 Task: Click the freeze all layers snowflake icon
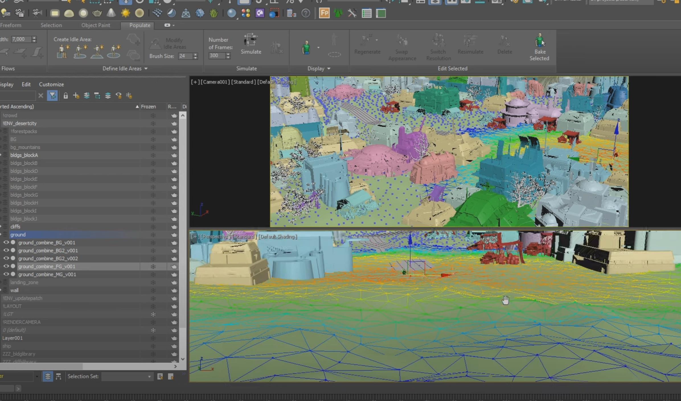click(x=129, y=96)
